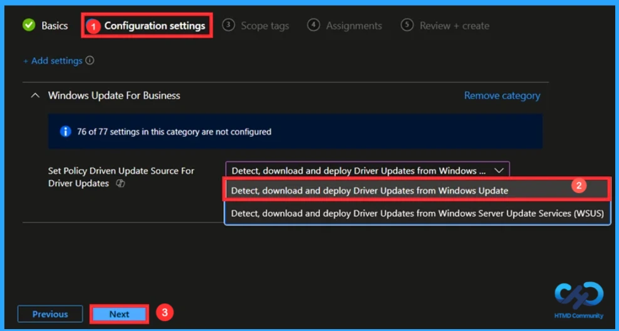
Task: Open the Driver Updates source dropdown chevron
Action: (499, 171)
